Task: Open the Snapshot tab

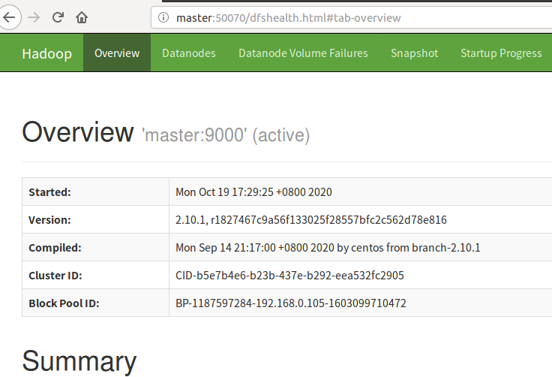Action: click(x=414, y=53)
